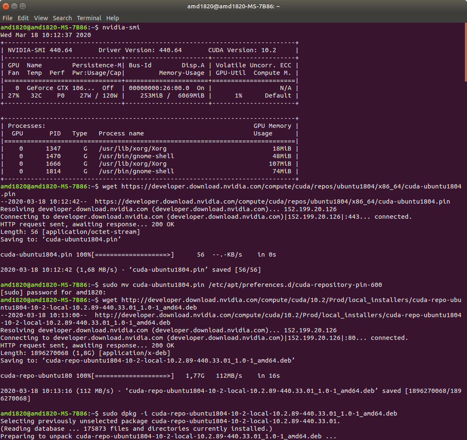467x440 pixels.
Task: Click 'CUDA Version: 10.2' text
Action: [242, 50]
